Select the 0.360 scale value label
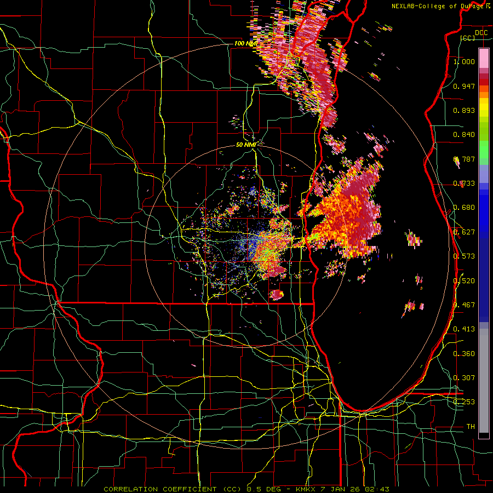The width and height of the screenshot is (493, 493). pos(464,354)
